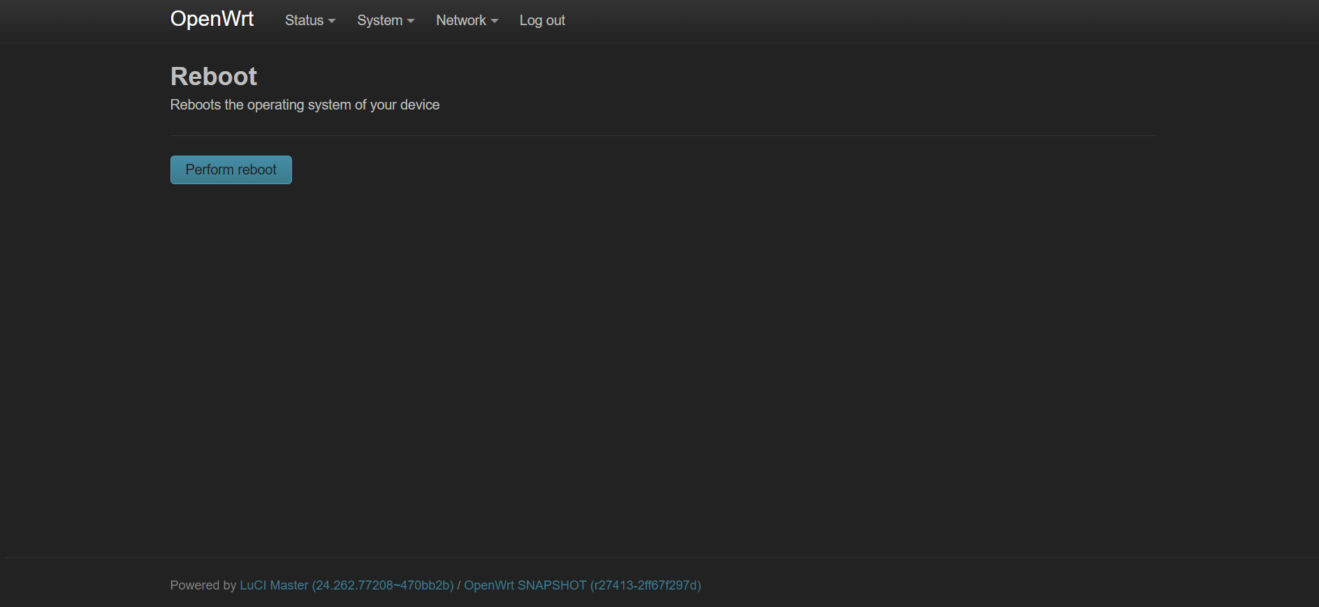Select text 'Reboots the operating system of your device'
Viewport: 1319px width, 607px height.
[305, 105]
